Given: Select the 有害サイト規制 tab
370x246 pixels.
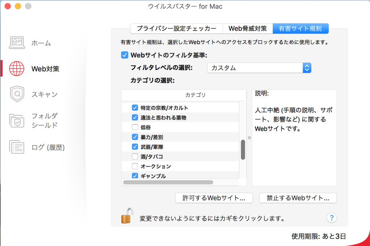Looking at the screenshot, I should pyautogui.click(x=300, y=29).
